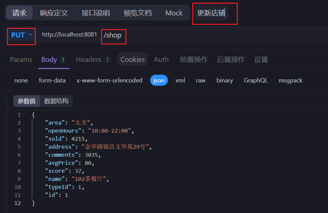Click the /shop path field
The height and width of the screenshot is (213, 328).
[x=113, y=35]
